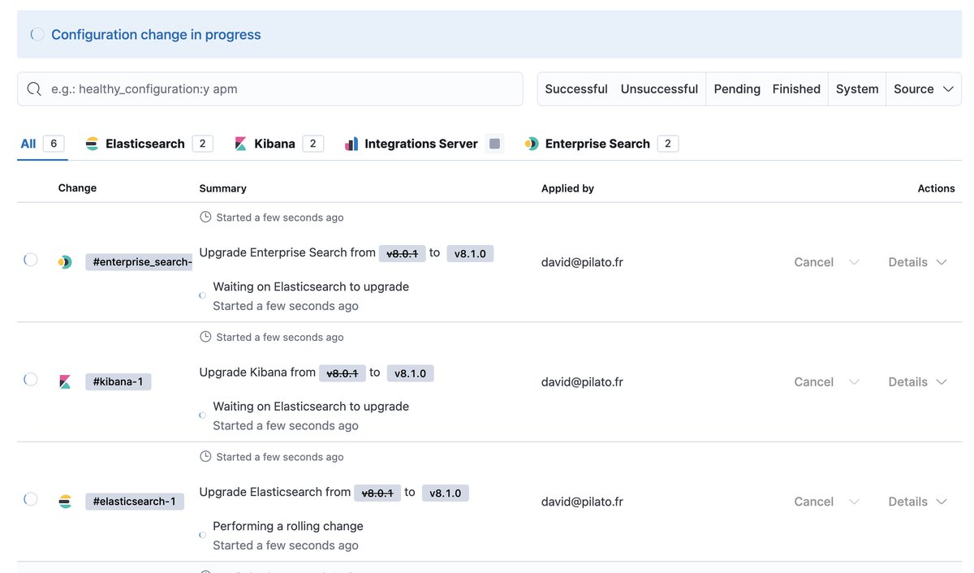Click progress spinner of elasticsearch-1 row
Viewport: 974px width, 573px height.
click(30, 499)
